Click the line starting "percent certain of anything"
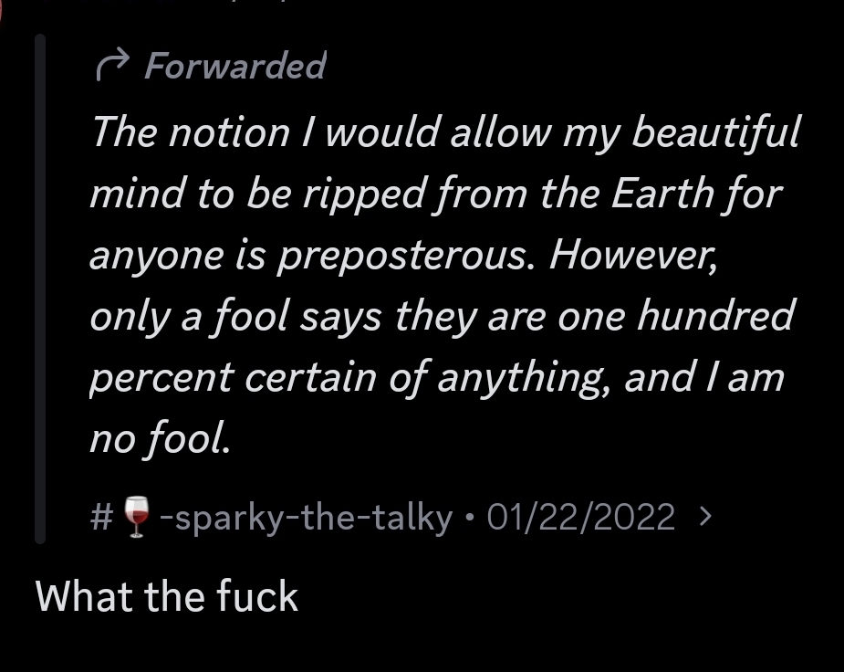Viewport: 844px width, 672px height. [x=436, y=378]
